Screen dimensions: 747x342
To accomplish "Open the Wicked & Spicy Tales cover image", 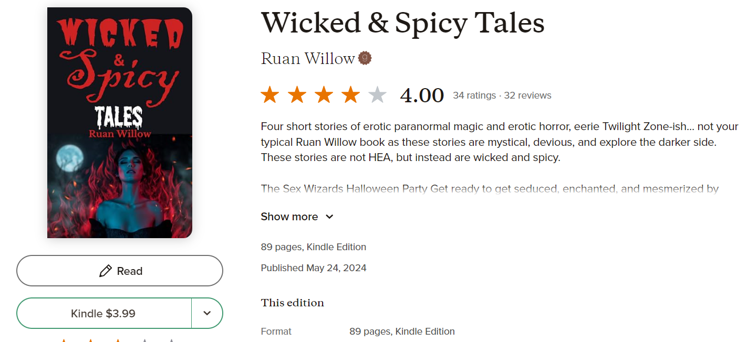I will coord(119,122).
